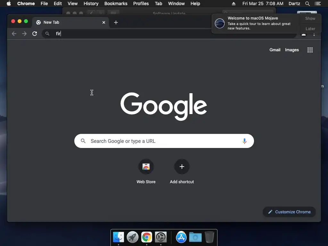The height and width of the screenshot is (246, 328).
Task: Click the Customize Chrome button
Action: point(289,212)
